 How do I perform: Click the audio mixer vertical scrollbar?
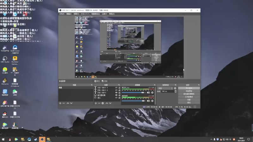point(155,96)
